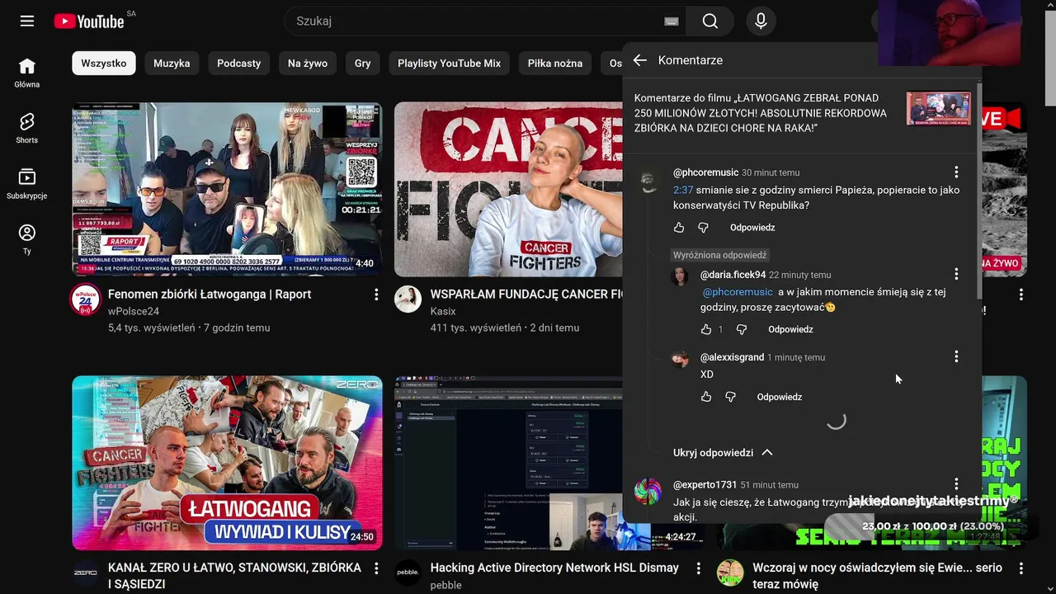Like the @phcoremusic comment
The height and width of the screenshot is (594, 1056).
(679, 228)
